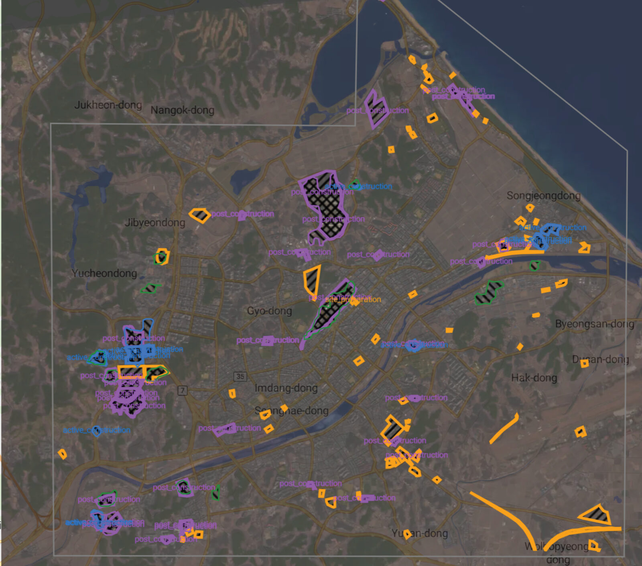Click the Imdang-dong place label
Image resolution: width=642 pixels, height=566 pixels.
[286, 389]
